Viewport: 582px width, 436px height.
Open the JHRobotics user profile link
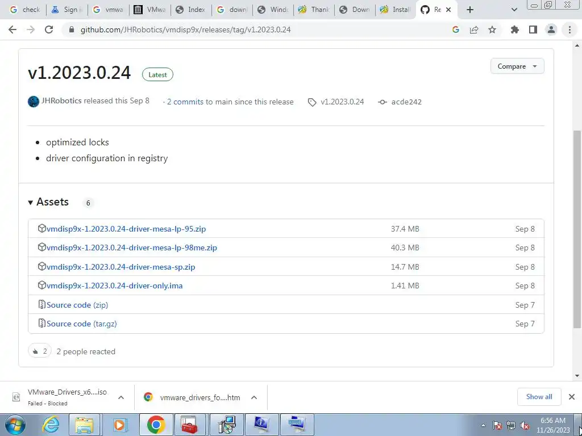[x=61, y=101]
